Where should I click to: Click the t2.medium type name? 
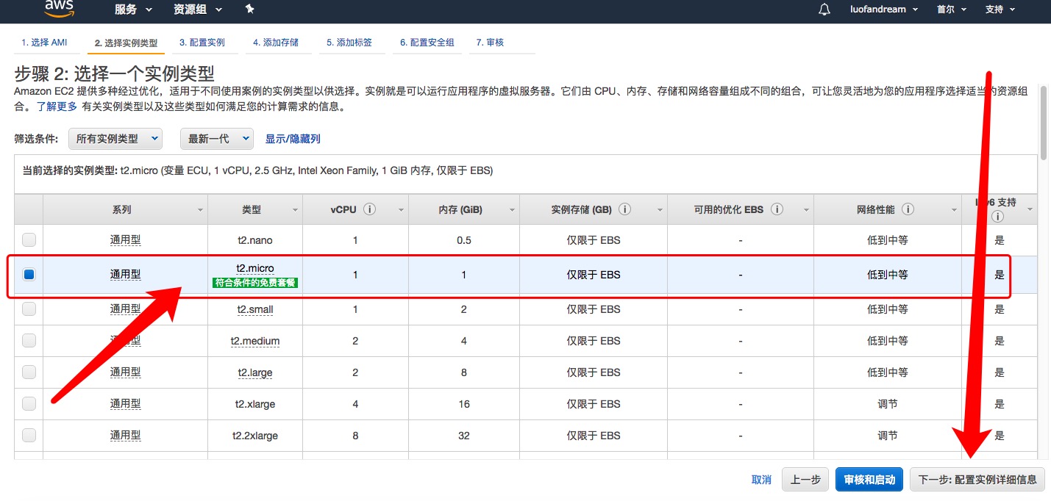255,341
